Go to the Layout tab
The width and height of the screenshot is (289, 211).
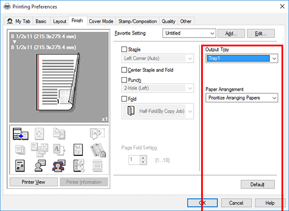click(60, 21)
